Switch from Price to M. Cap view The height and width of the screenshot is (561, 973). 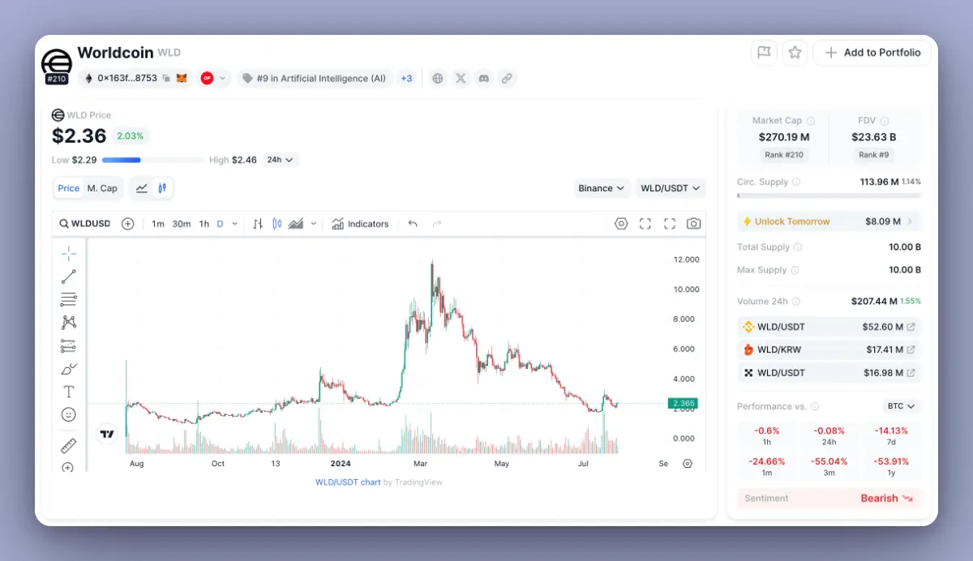pyautogui.click(x=102, y=188)
